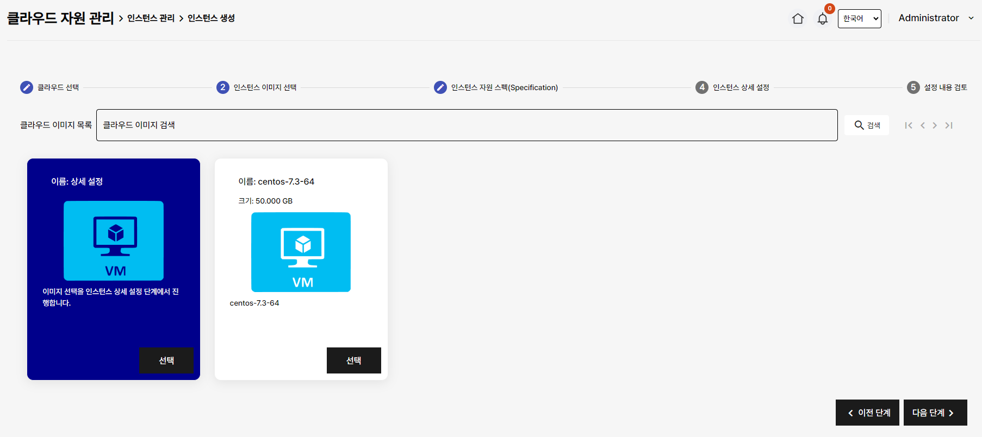Proceed with the 다음 단계 button

pyautogui.click(x=935, y=413)
